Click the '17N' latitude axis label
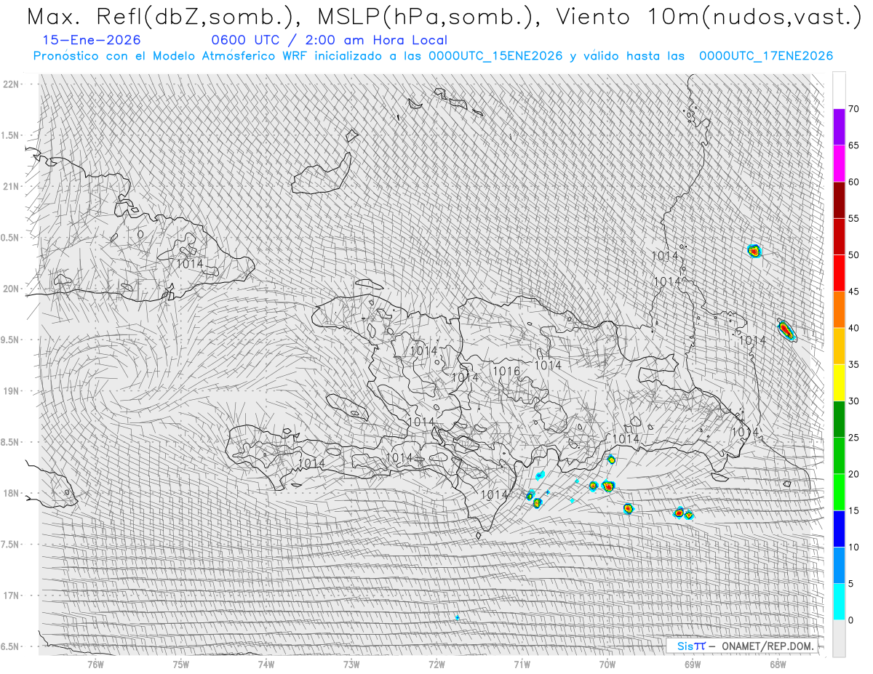Image resolution: width=873 pixels, height=674 pixels. tap(10, 595)
